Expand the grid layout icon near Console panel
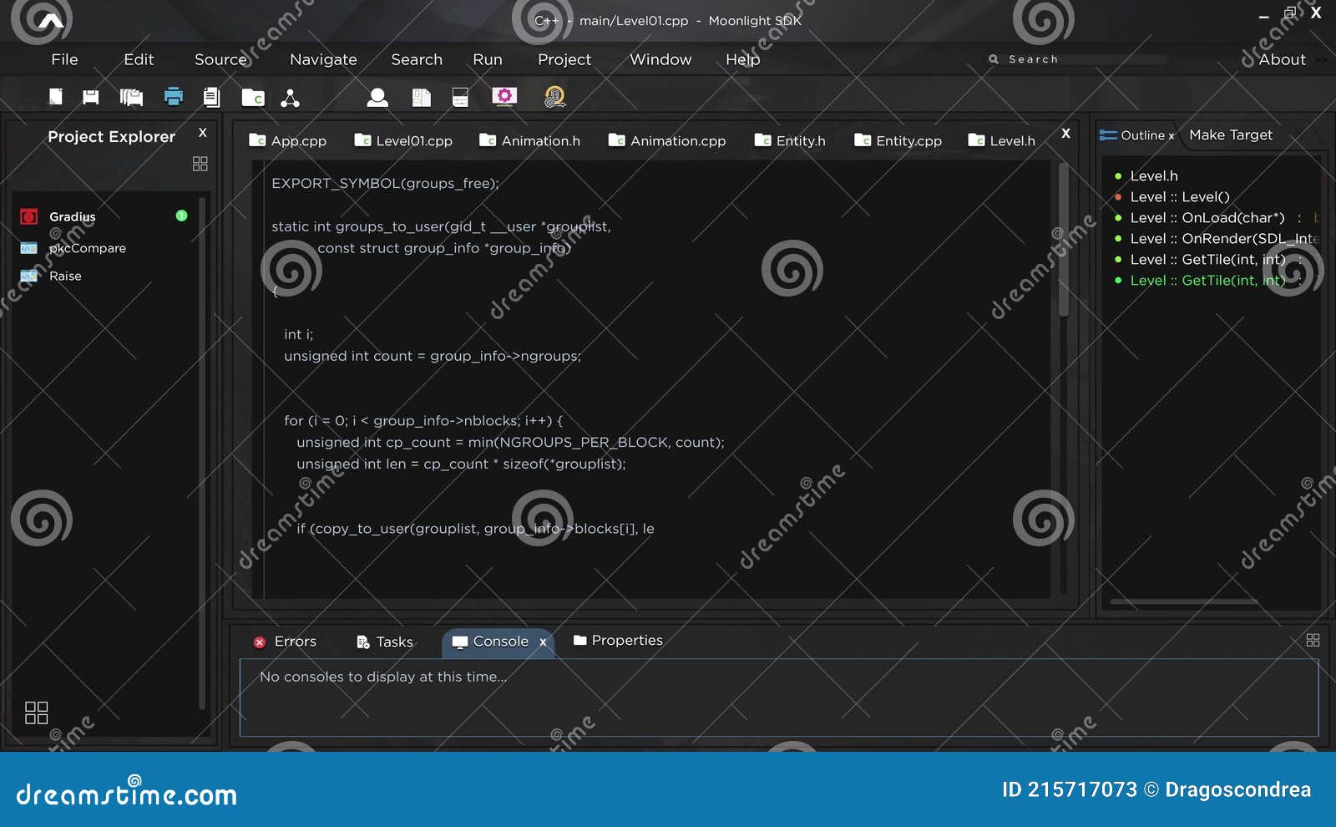This screenshot has width=1336, height=827. point(1313,640)
